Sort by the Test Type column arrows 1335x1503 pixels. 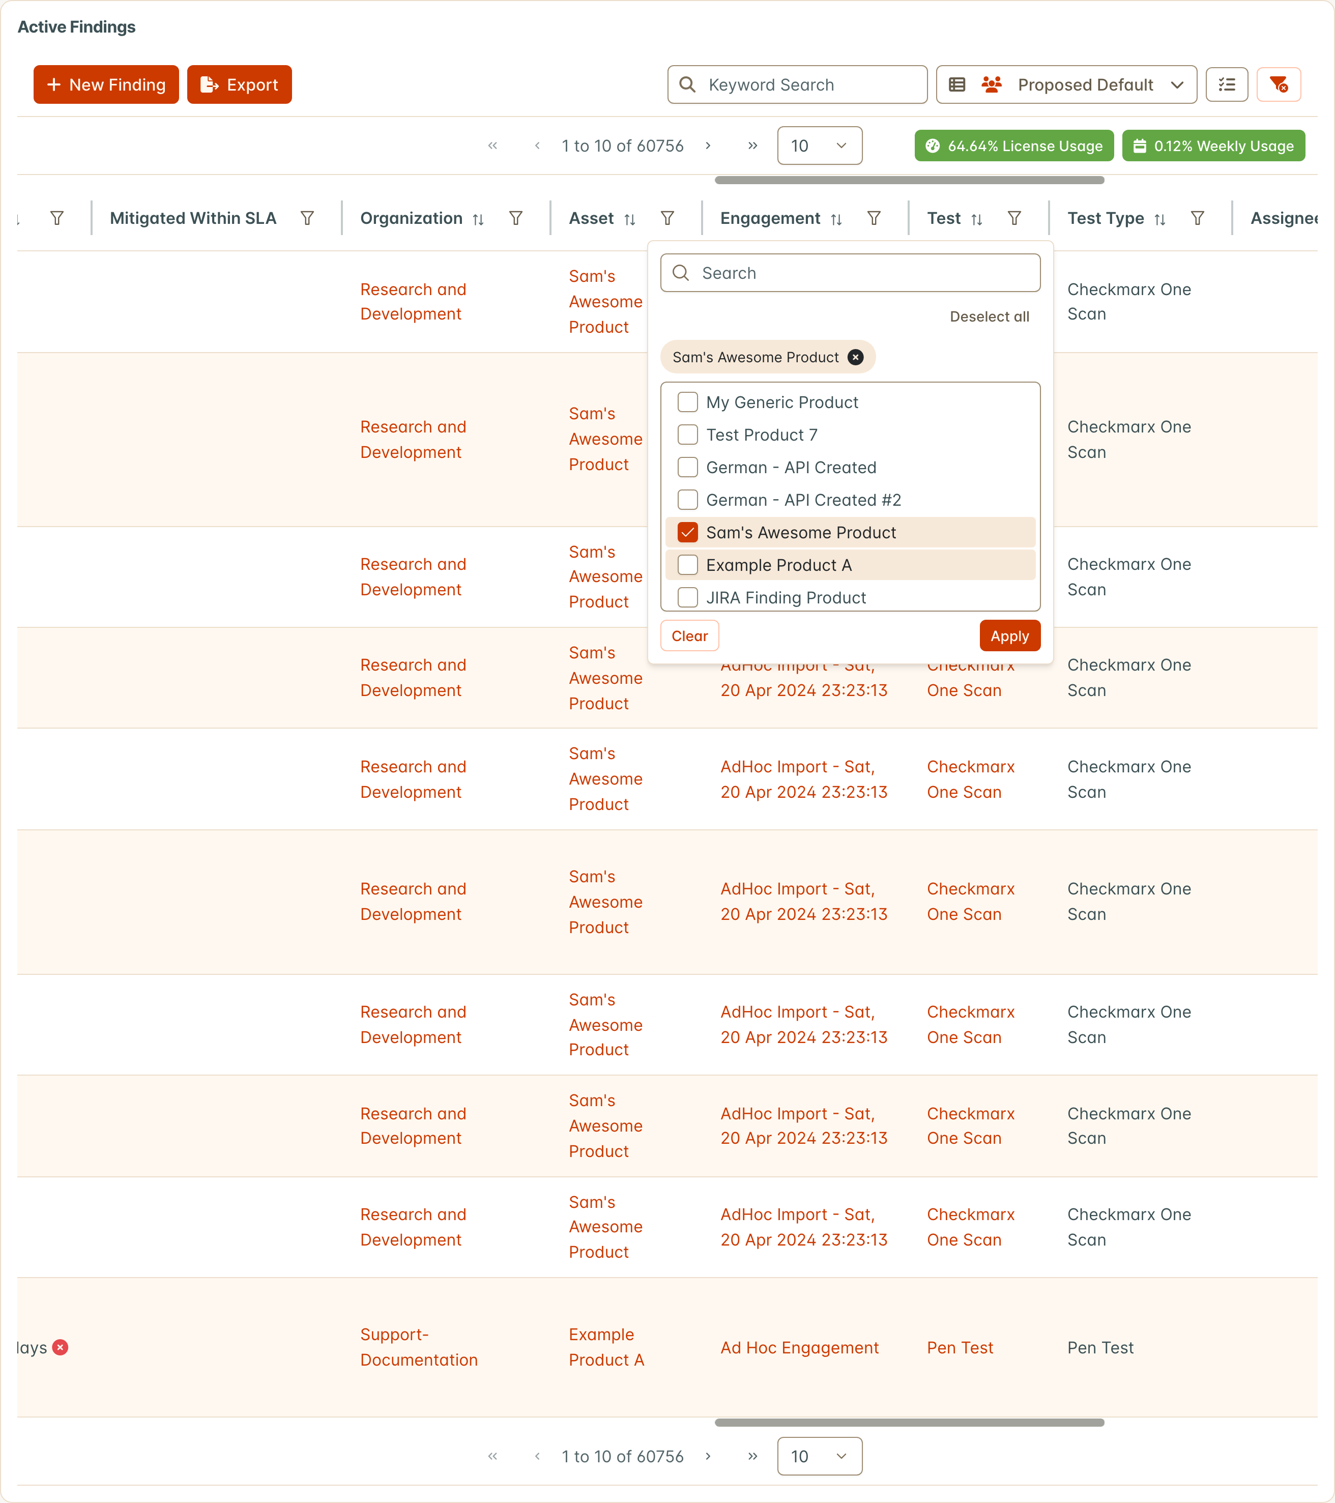point(1160,219)
